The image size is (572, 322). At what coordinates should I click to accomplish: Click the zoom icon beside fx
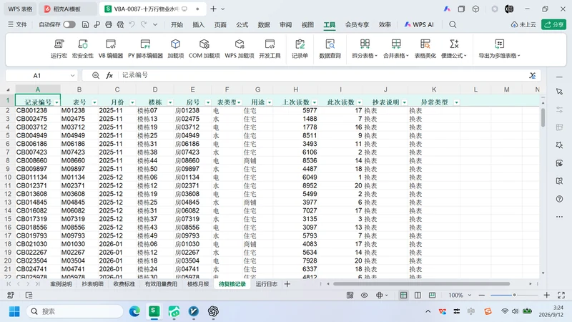96,75
